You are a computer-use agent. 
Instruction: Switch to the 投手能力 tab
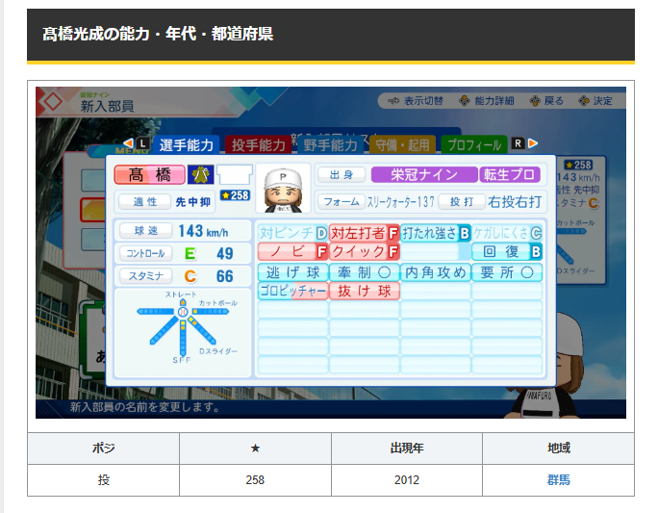[x=258, y=145]
